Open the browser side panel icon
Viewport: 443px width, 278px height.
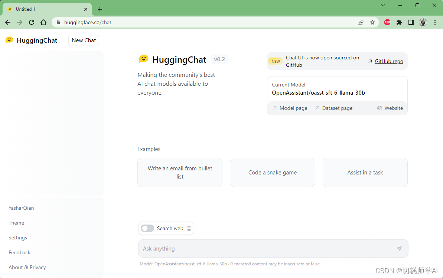point(411,22)
